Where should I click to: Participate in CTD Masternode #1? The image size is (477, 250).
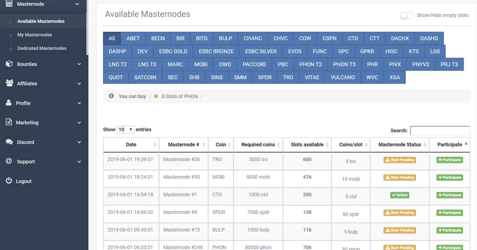pyautogui.click(x=450, y=195)
